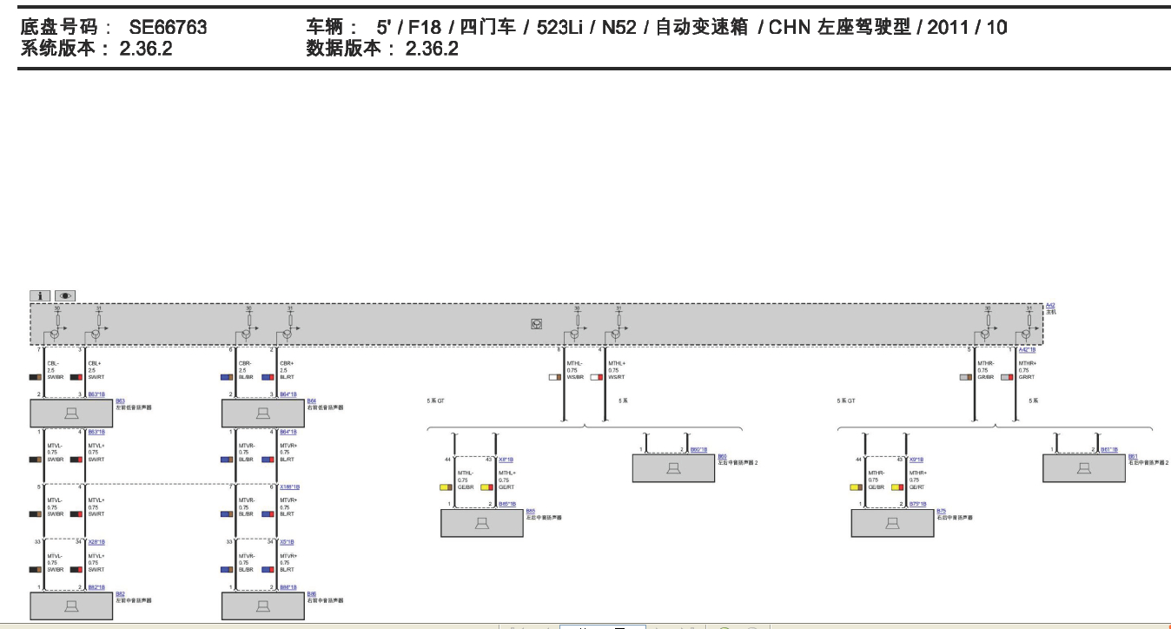1171x629 pixels.
Task: Click the B64*1B link at pin 4
Action: (x=288, y=432)
